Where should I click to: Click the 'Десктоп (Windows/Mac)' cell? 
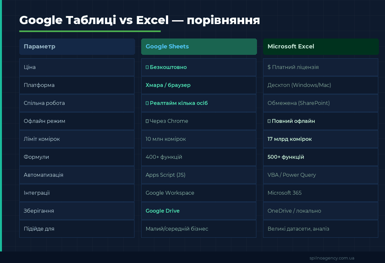[321, 85]
